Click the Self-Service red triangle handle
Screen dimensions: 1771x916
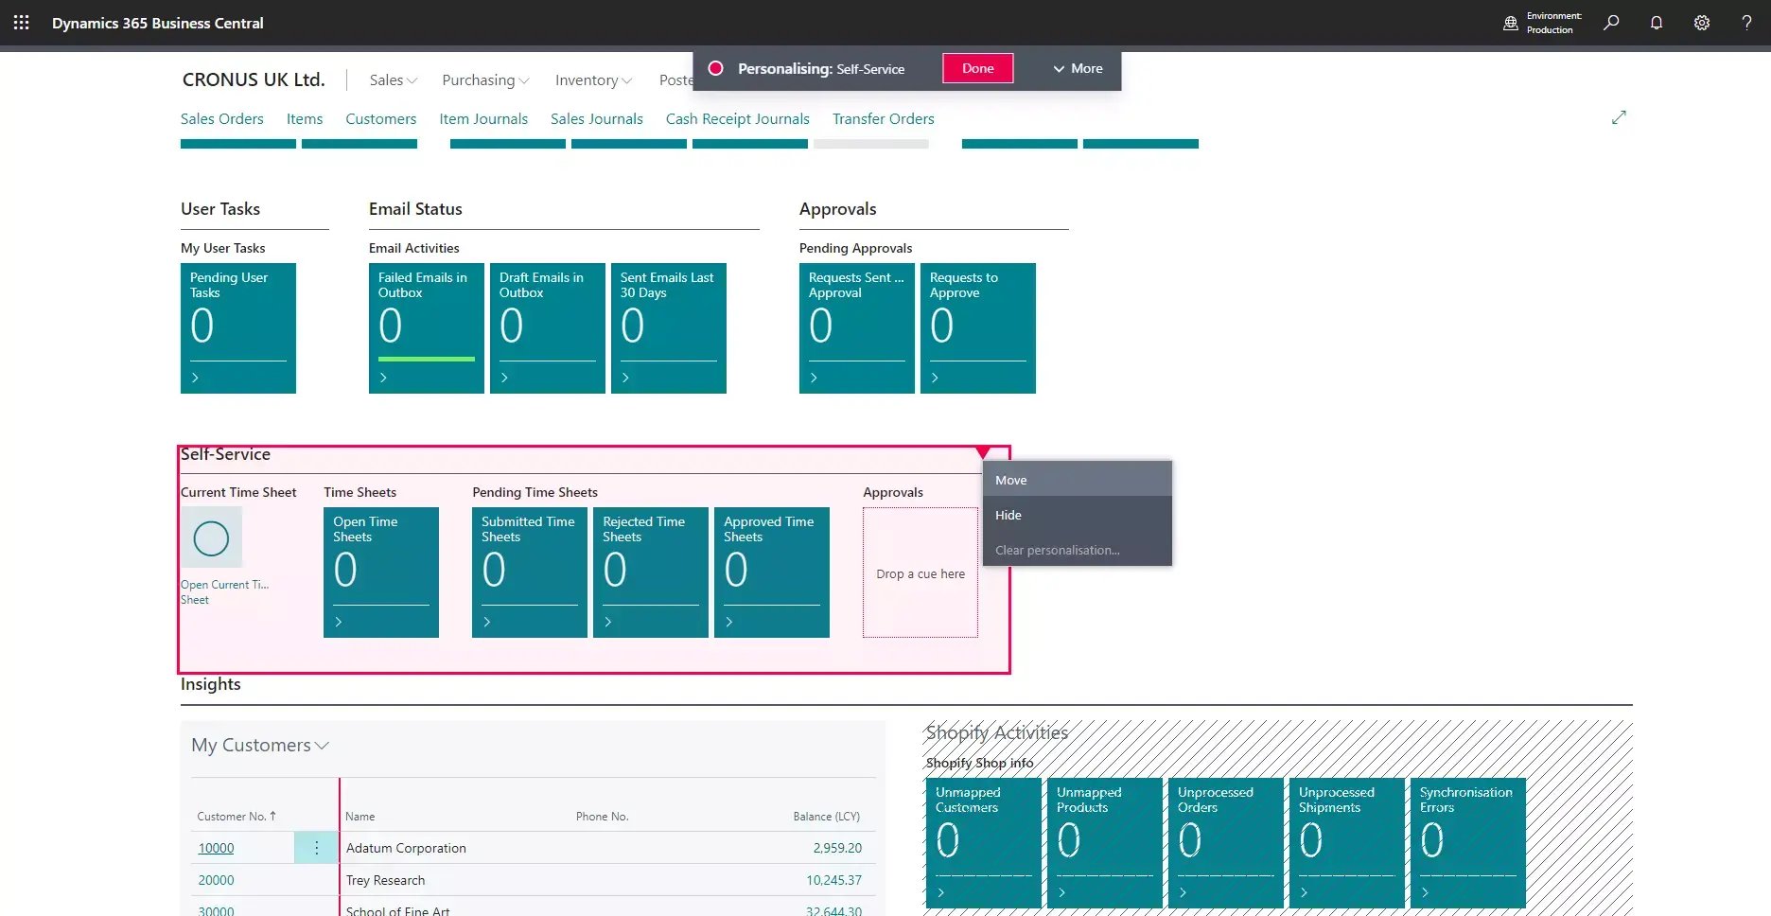pos(983,452)
